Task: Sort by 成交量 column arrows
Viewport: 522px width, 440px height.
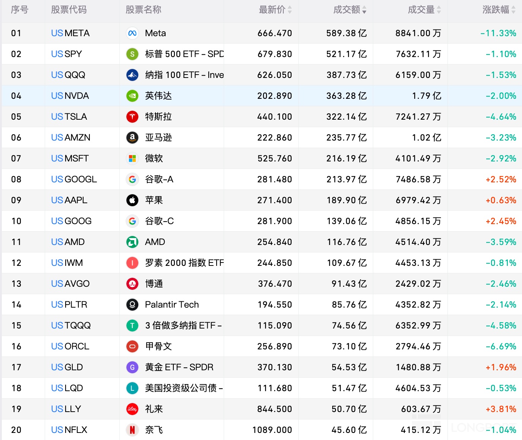Action: [x=439, y=10]
